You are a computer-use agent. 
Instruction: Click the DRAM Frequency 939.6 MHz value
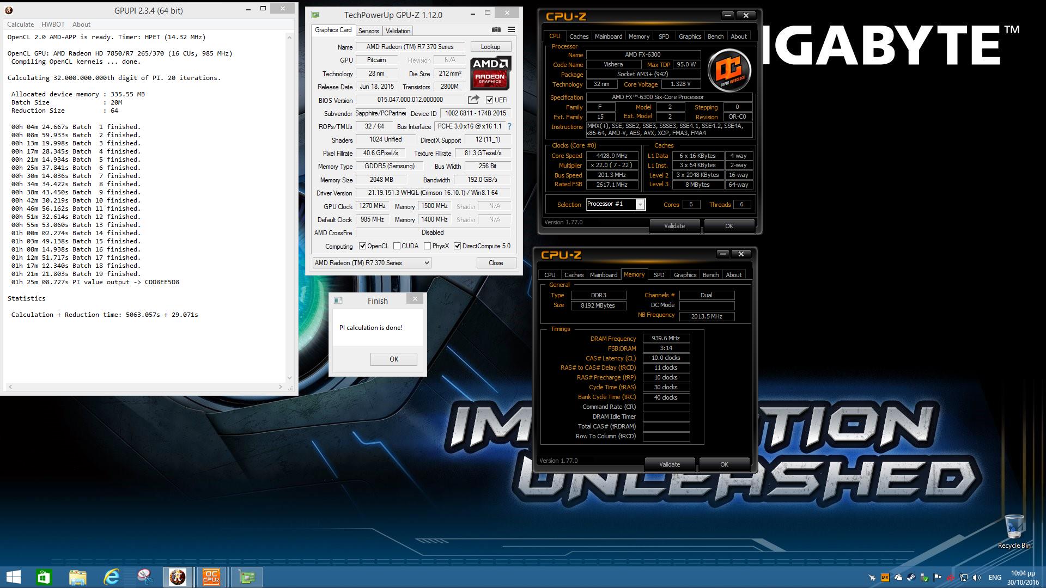pos(666,338)
